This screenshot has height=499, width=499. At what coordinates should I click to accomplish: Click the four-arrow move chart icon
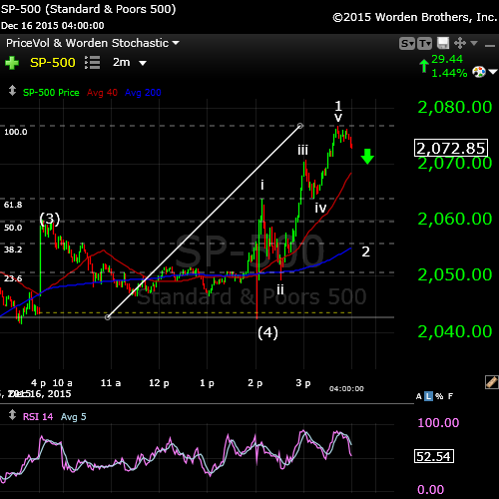coord(460,43)
